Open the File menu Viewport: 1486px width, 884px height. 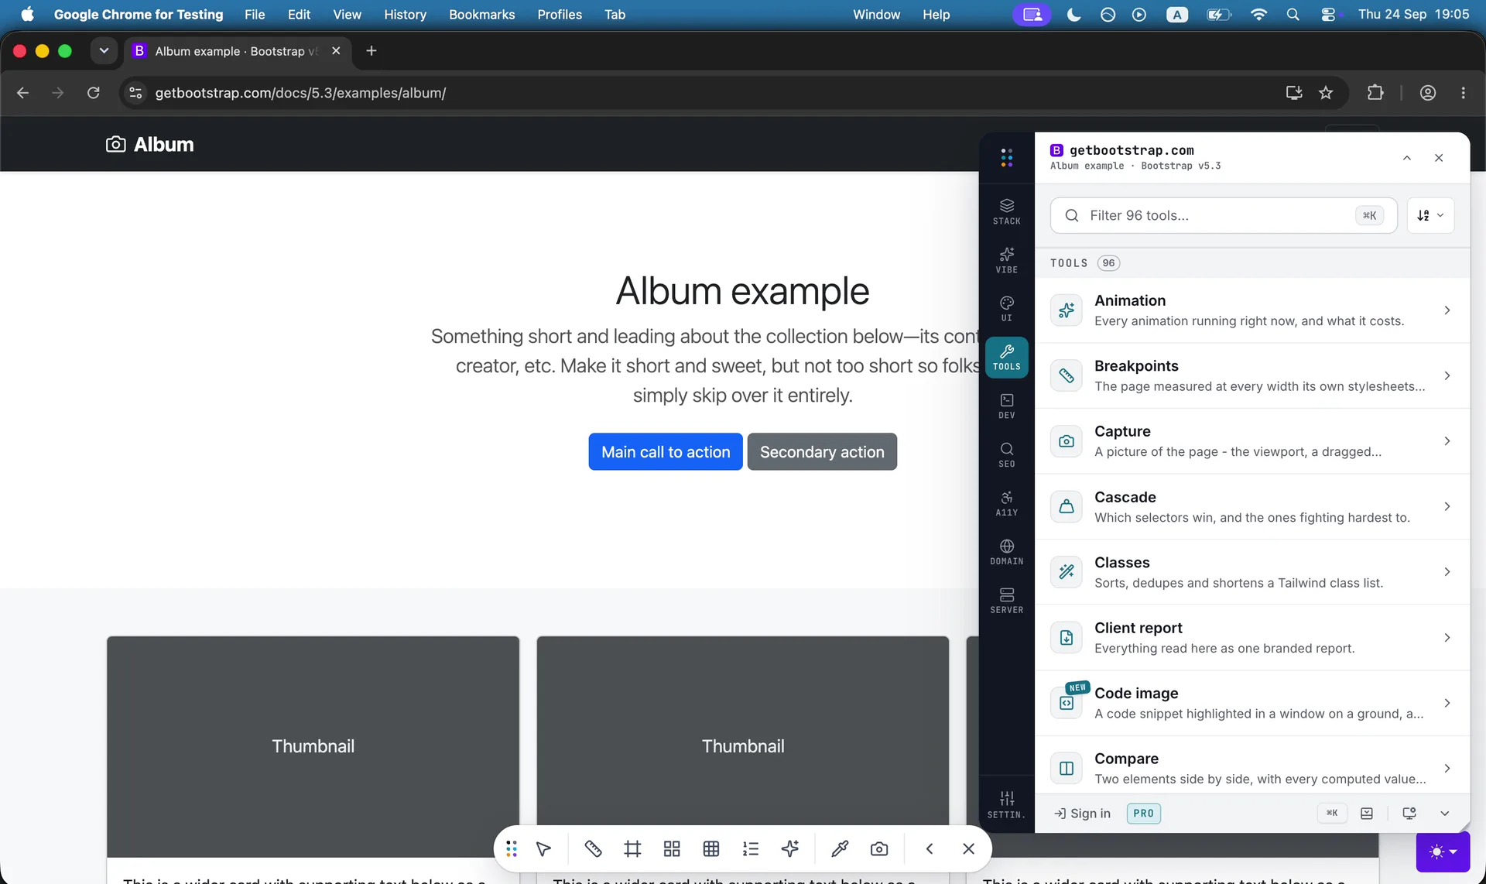[x=255, y=15]
